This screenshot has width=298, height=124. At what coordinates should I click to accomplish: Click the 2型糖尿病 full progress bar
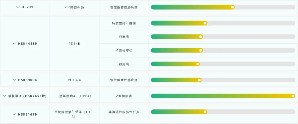coord(223,96)
